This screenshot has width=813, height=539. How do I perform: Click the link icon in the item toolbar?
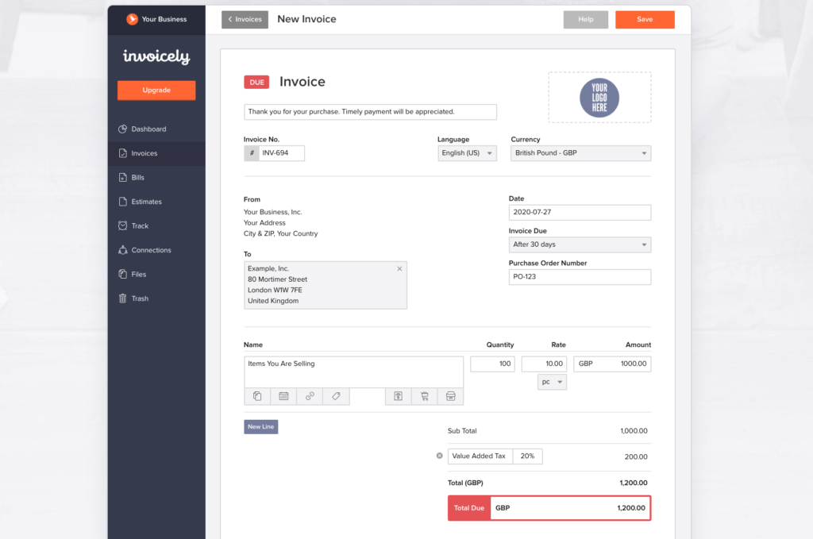click(x=310, y=396)
